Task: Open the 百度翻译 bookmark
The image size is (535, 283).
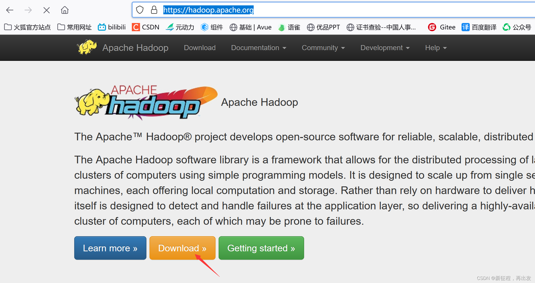Action: click(479, 27)
